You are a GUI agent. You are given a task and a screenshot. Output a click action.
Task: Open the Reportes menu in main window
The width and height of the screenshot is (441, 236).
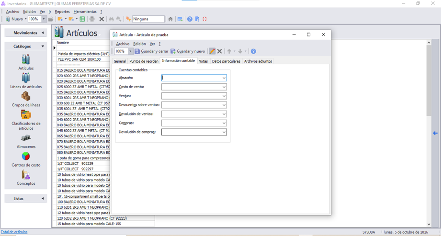point(62,11)
